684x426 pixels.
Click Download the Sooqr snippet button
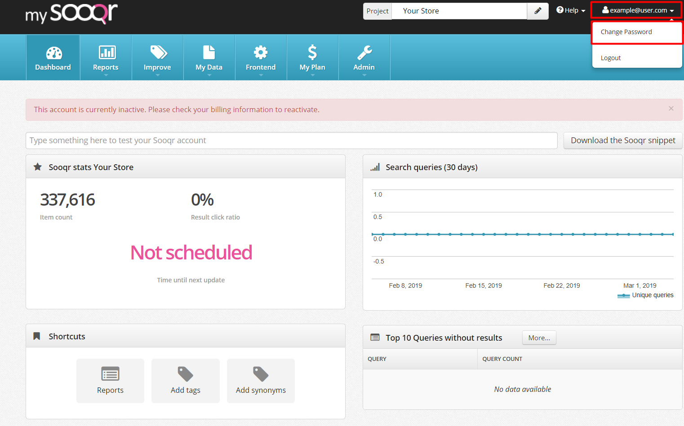(x=623, y=141)
